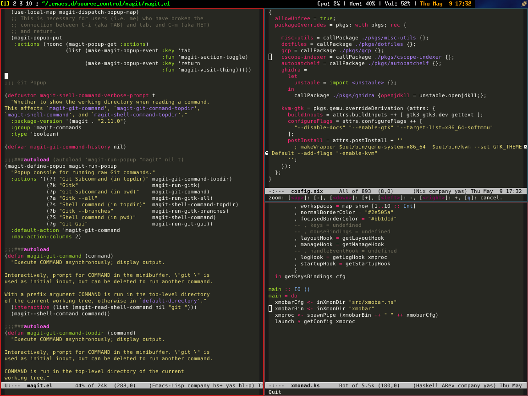This screenshot has height=396, width=528.
Task: Switch to workspace 10 in xmobar
Action: point(29,4)
